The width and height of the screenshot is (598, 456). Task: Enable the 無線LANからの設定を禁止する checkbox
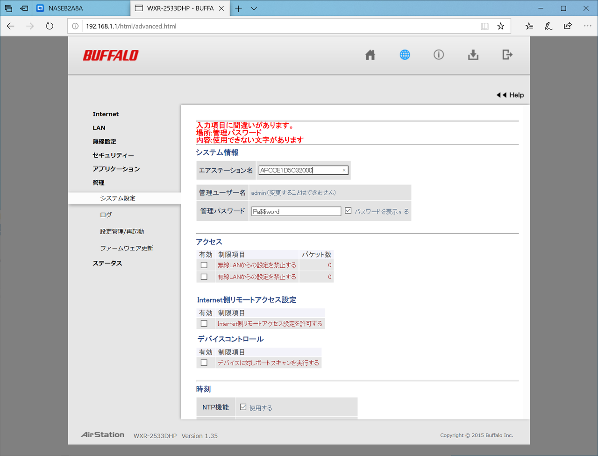204,265
